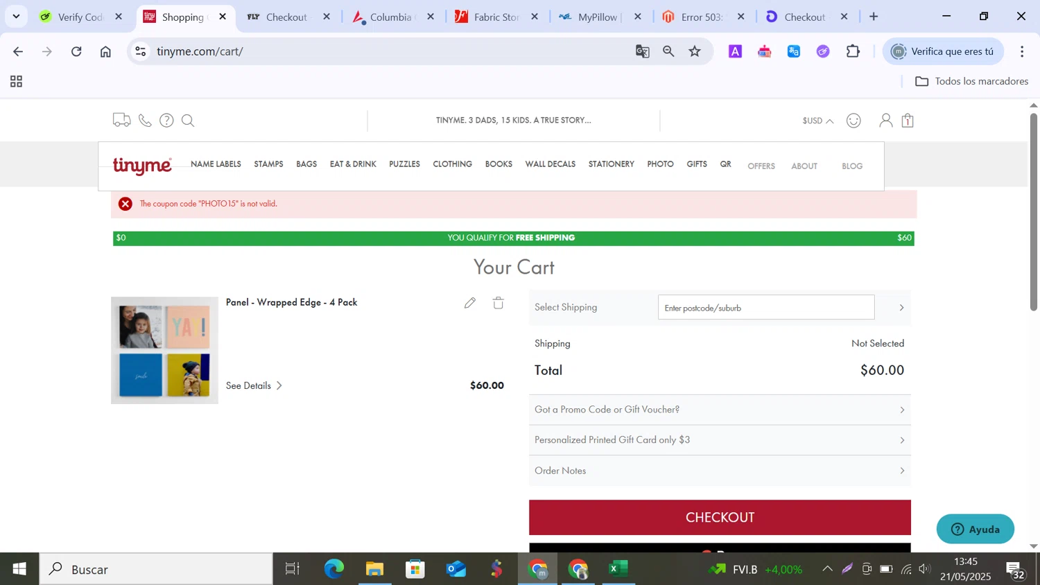Open the OFFERS link
This screenshot has width=1040, height=585.
coord(761,166)
